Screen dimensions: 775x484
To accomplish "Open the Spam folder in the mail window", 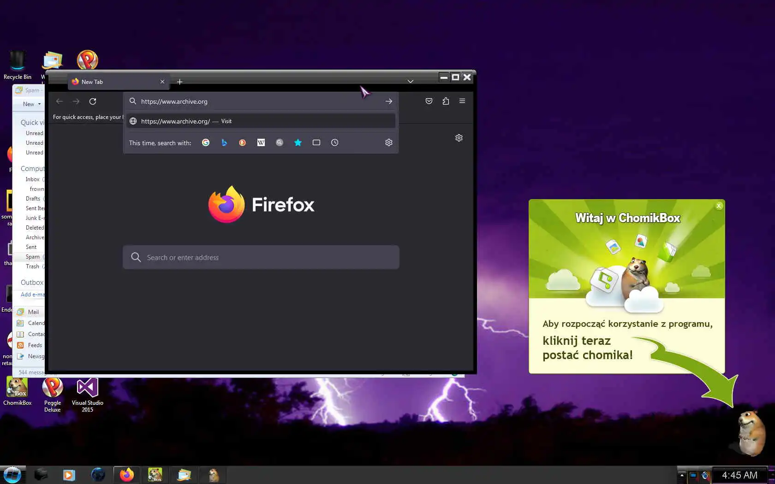I will click(x=32, y=257).
